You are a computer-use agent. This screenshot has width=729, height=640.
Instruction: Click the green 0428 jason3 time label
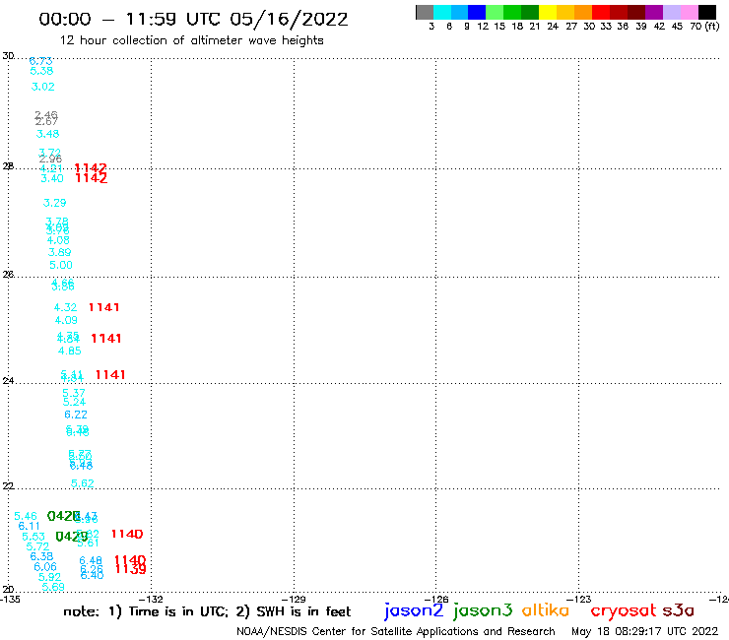pos(63,516)
